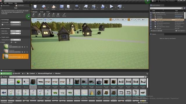Choose the landscape Resize tool
This screenshot has width=186, height=104.
coord(58,15)
